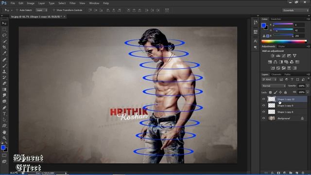Select the Shape 1 copy 9 layer
The width and height of the screenshot is (311, 175).
pyautogui.click(x=284, y=105)
